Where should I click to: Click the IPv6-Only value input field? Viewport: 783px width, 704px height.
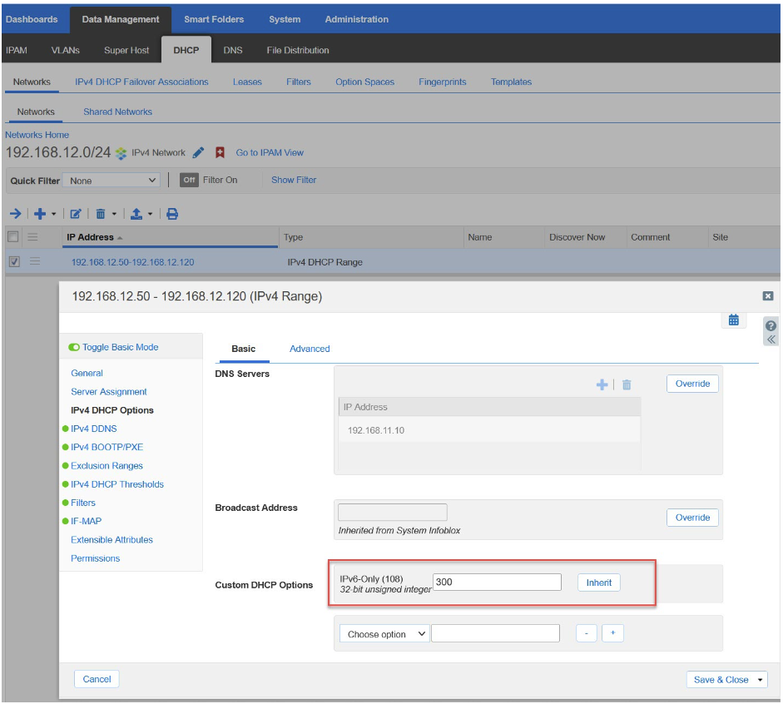click(x=497, y=583)
